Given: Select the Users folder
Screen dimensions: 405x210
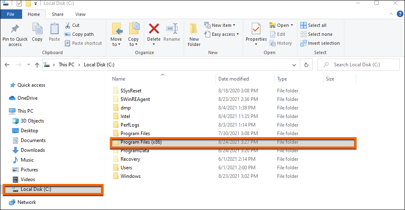Looking at the screenshot, I should tap(233, 168).
